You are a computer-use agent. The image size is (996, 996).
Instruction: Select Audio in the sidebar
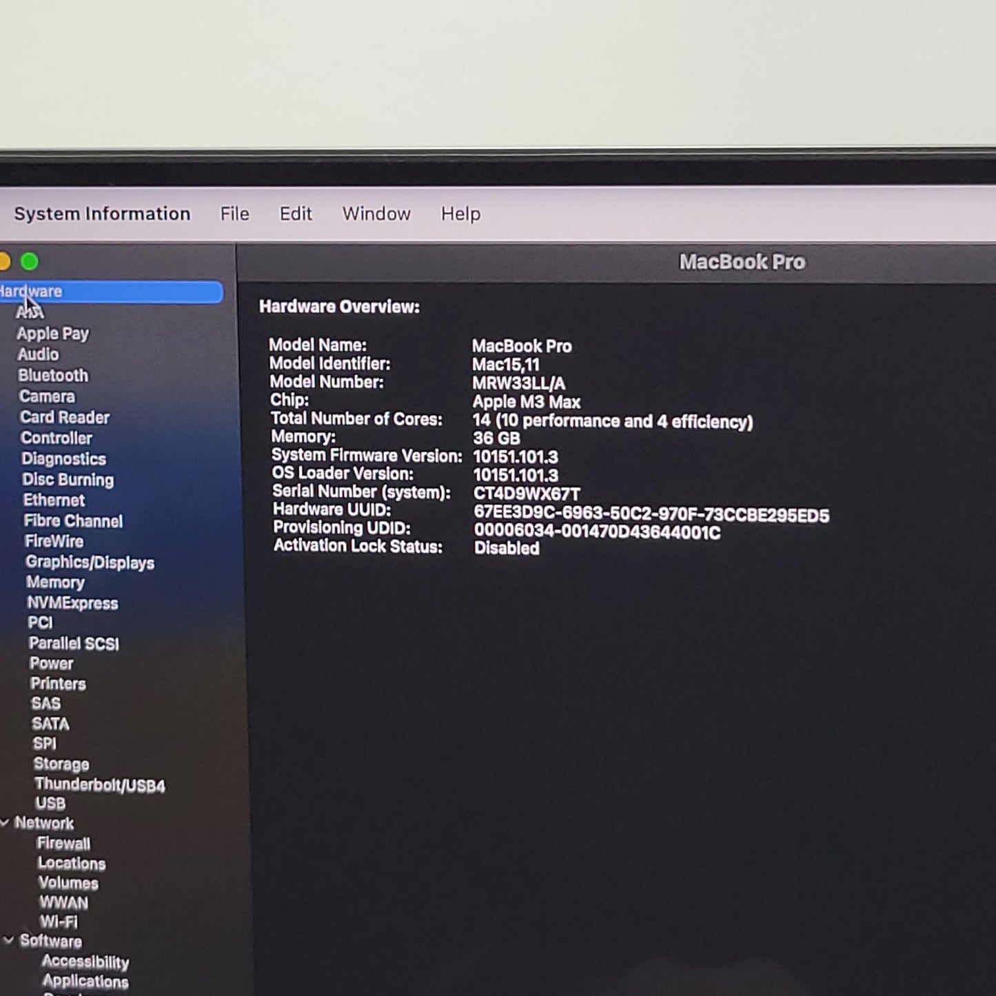coord(38,354)
